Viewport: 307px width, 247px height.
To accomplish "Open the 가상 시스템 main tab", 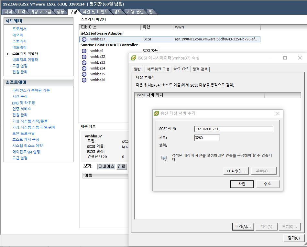I will pos(41,12).
